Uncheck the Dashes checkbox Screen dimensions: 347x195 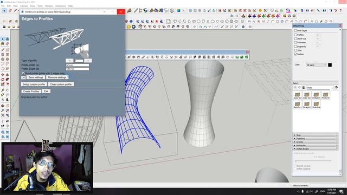(295, 54)
